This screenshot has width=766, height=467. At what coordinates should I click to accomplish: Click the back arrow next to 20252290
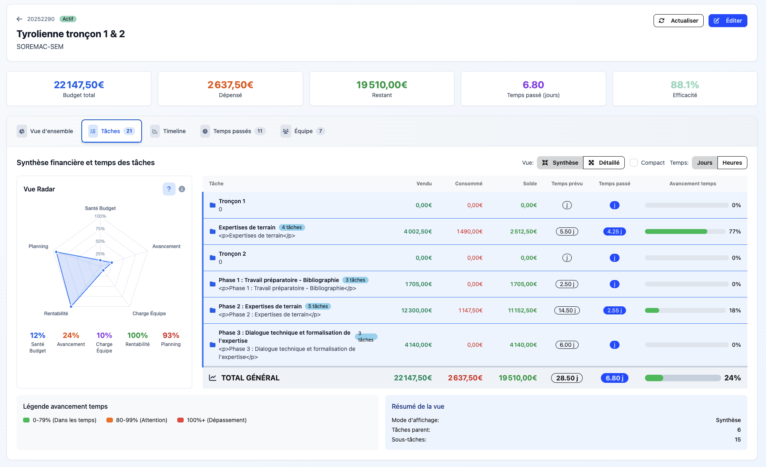pyautogui.click(x=19, y=19)
